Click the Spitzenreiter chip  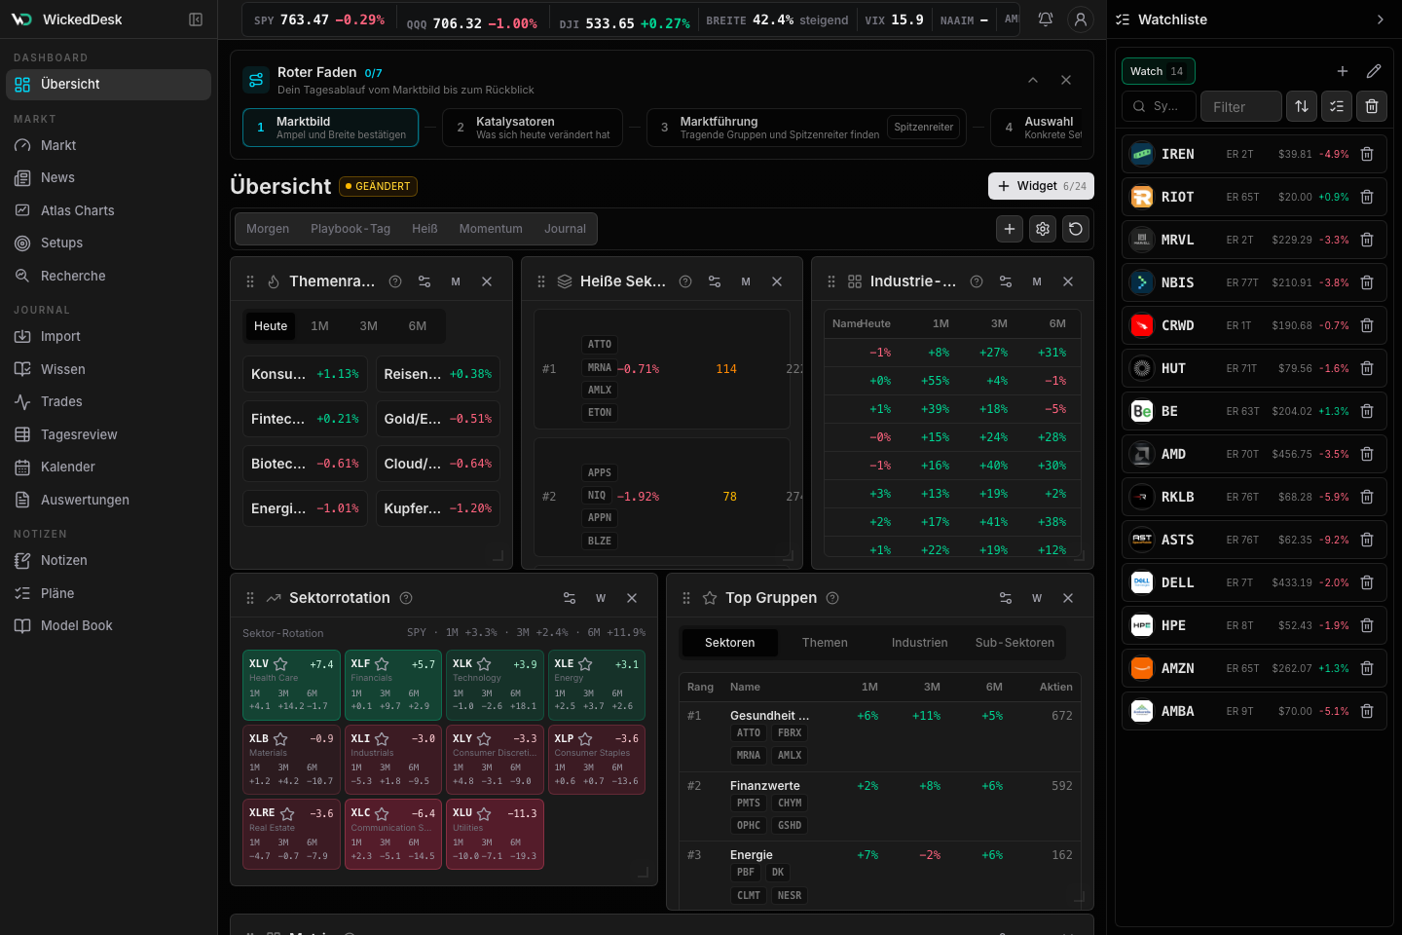pyautogui.click(x=924, y=127)
